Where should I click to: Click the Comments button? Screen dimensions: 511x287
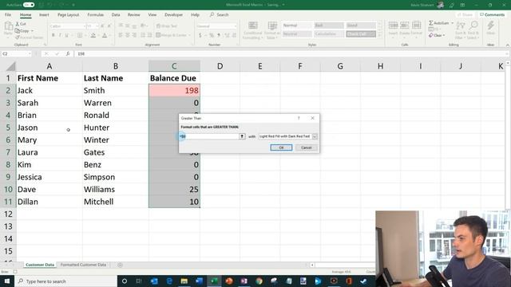tap(492, 14)
